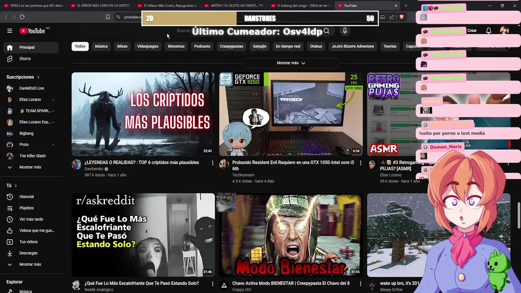Expand Mostrar más under subscriptions
Viewport: 521px width, 293px height.
(31, 167)
